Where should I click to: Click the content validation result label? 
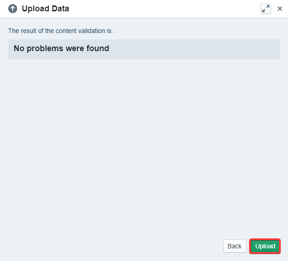click(60, 31)
